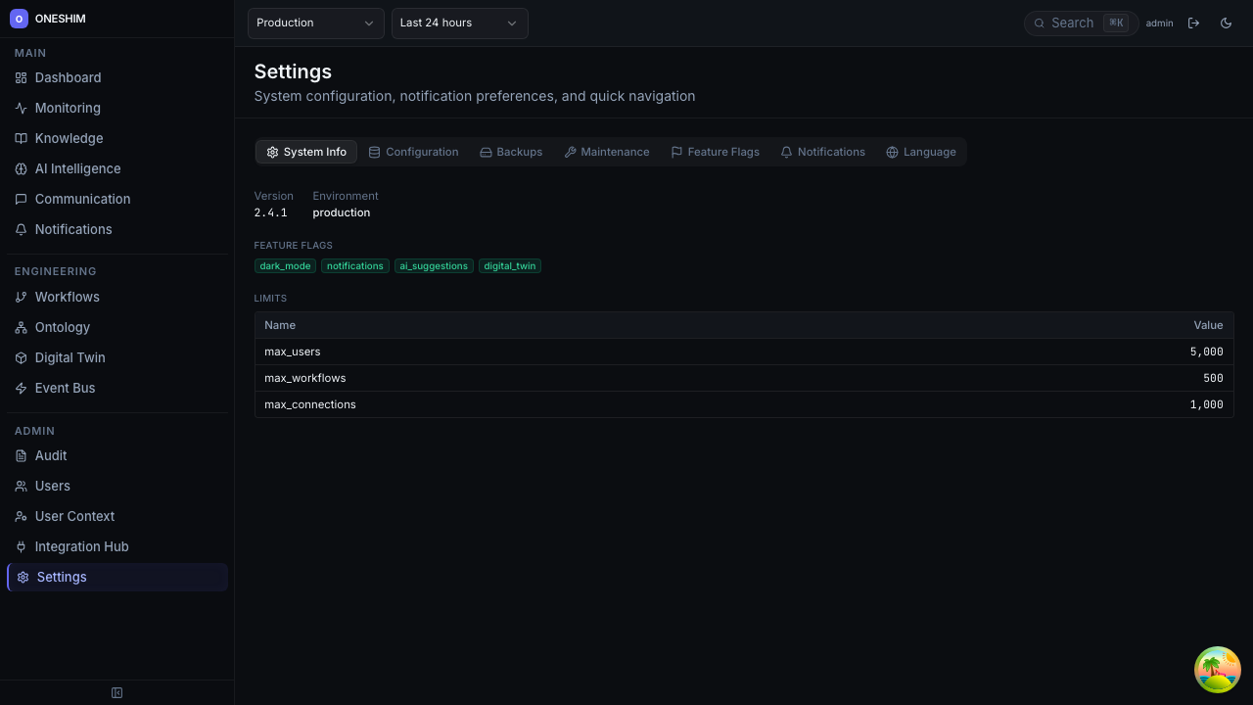The height and width of the screenshot is (705, 1253).
Task: Open the Production environment dropdown
Action: pyautogui.click(x=315, y=23)
